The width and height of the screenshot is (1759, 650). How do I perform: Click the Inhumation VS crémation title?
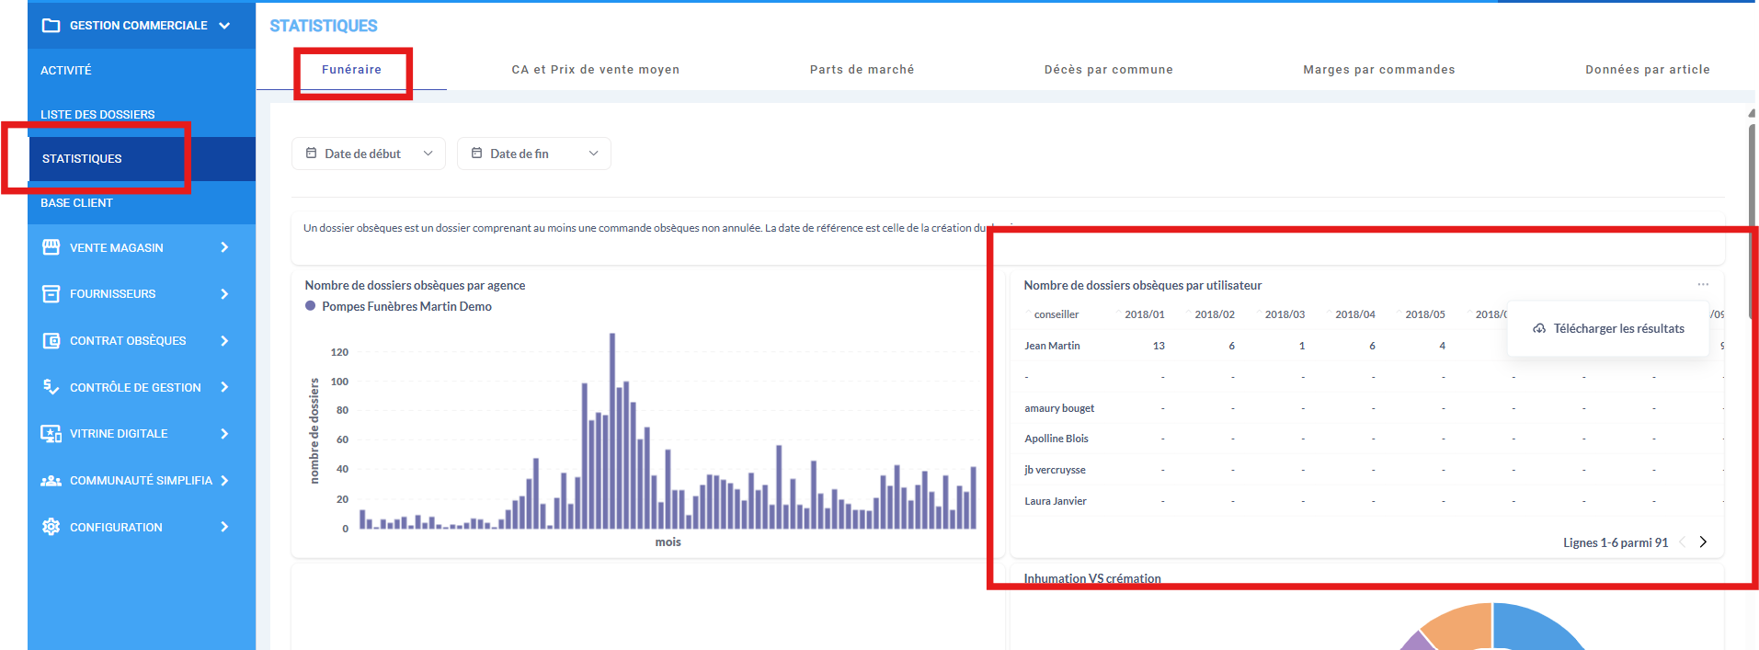click(1092, 578)
